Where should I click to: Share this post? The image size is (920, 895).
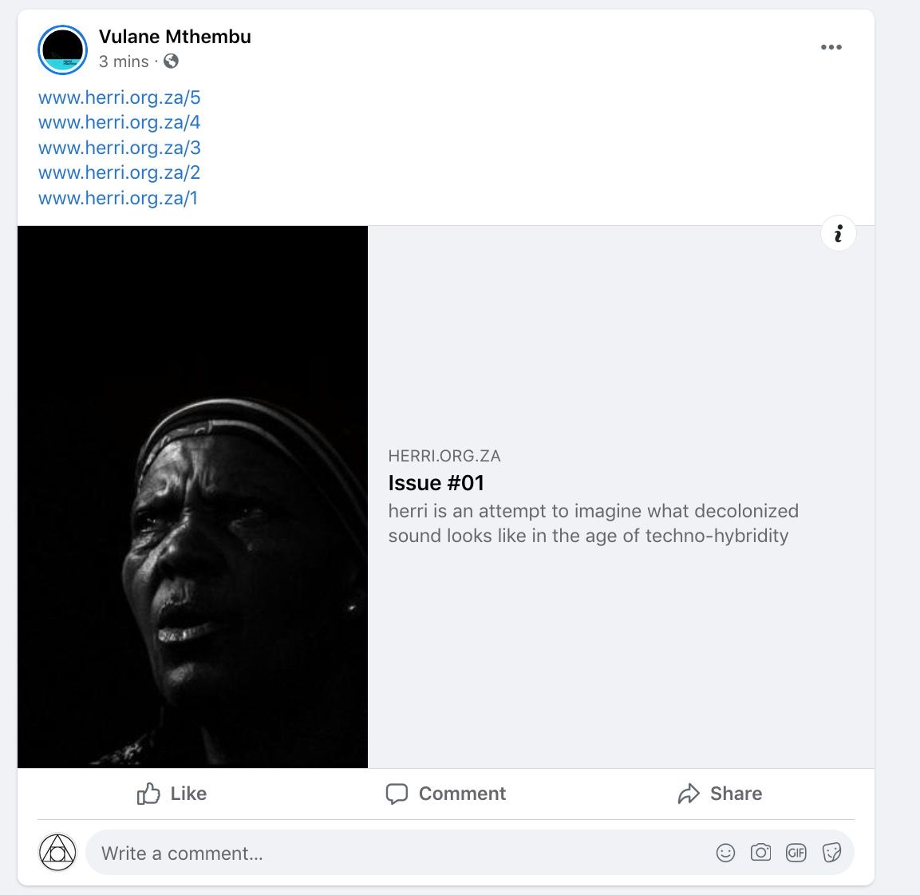point(720,794)
